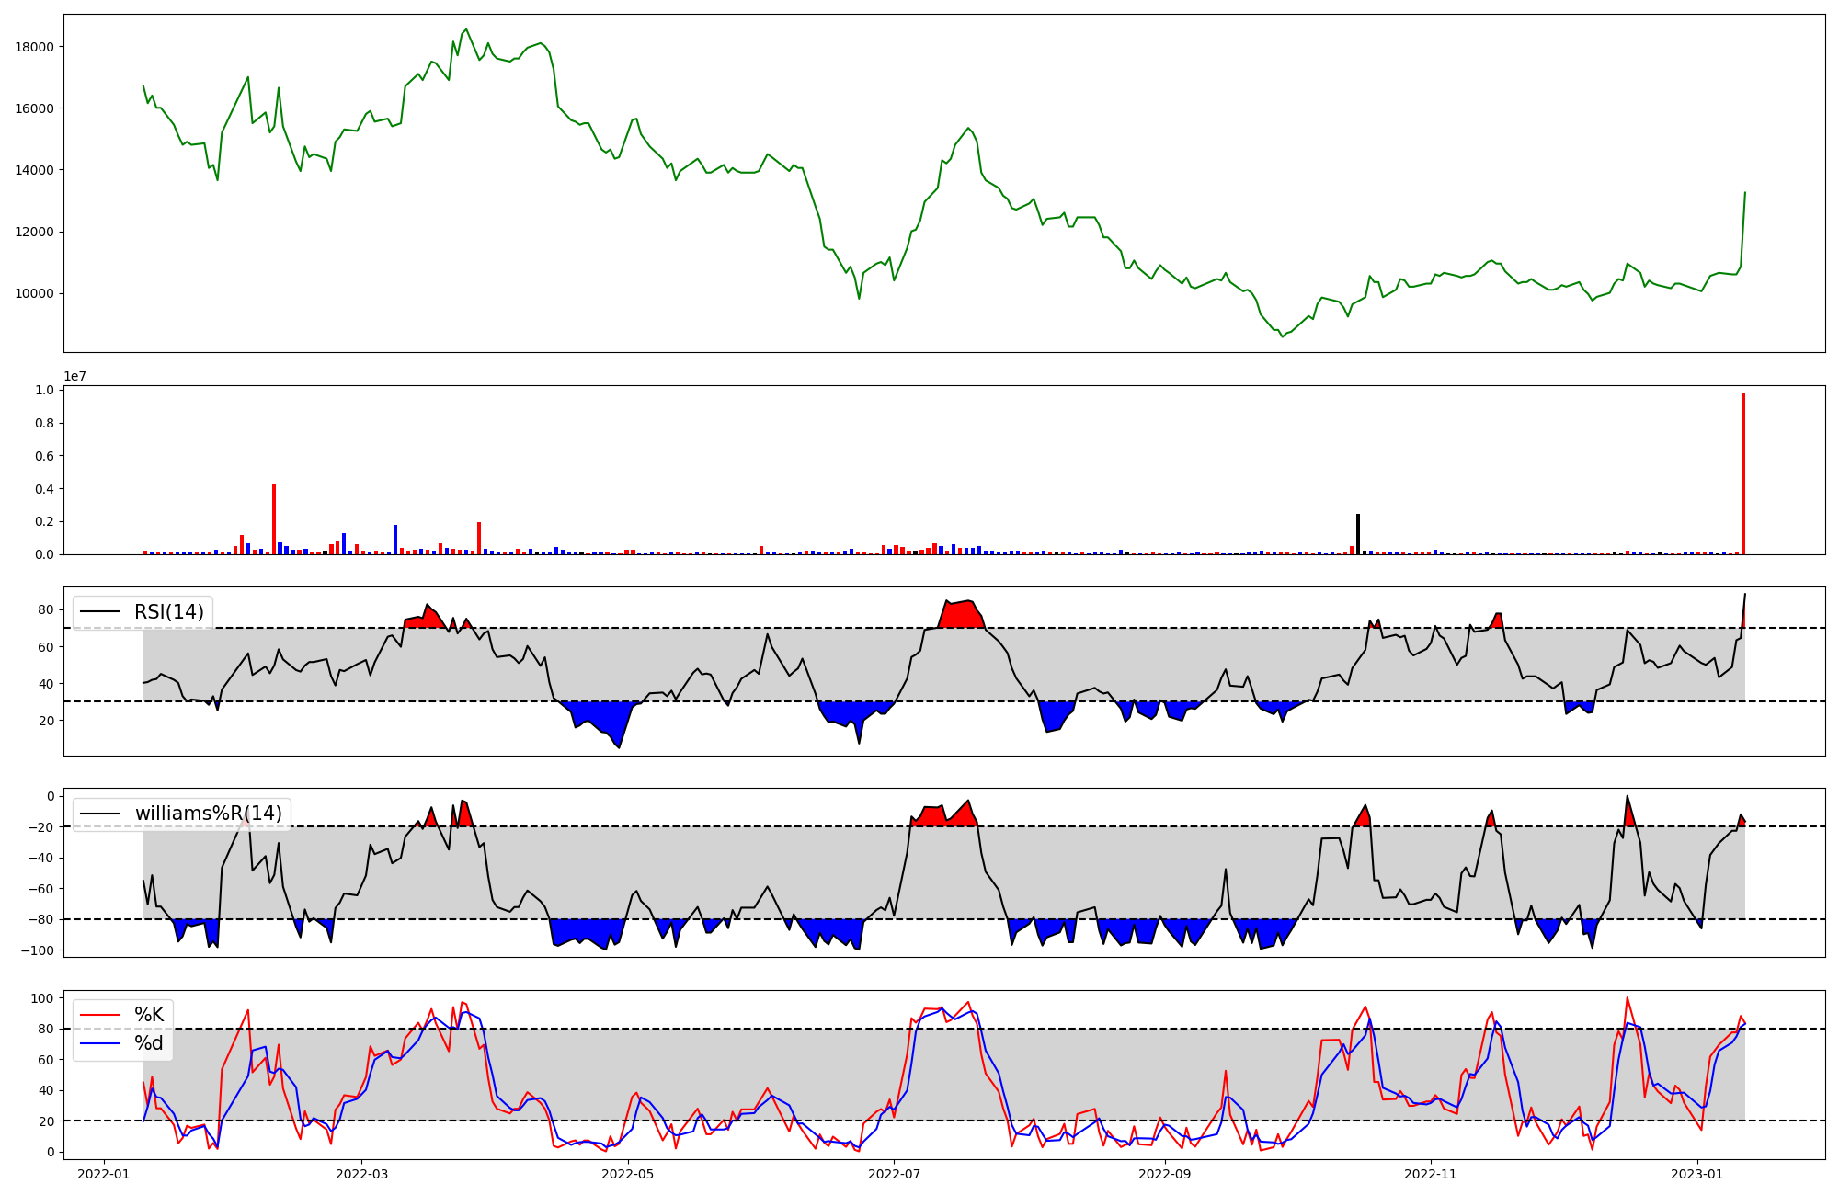This screenshot has width=1839, height=1195.
Task: Click the tall red volume bar in February 2022
Action: 274,518
